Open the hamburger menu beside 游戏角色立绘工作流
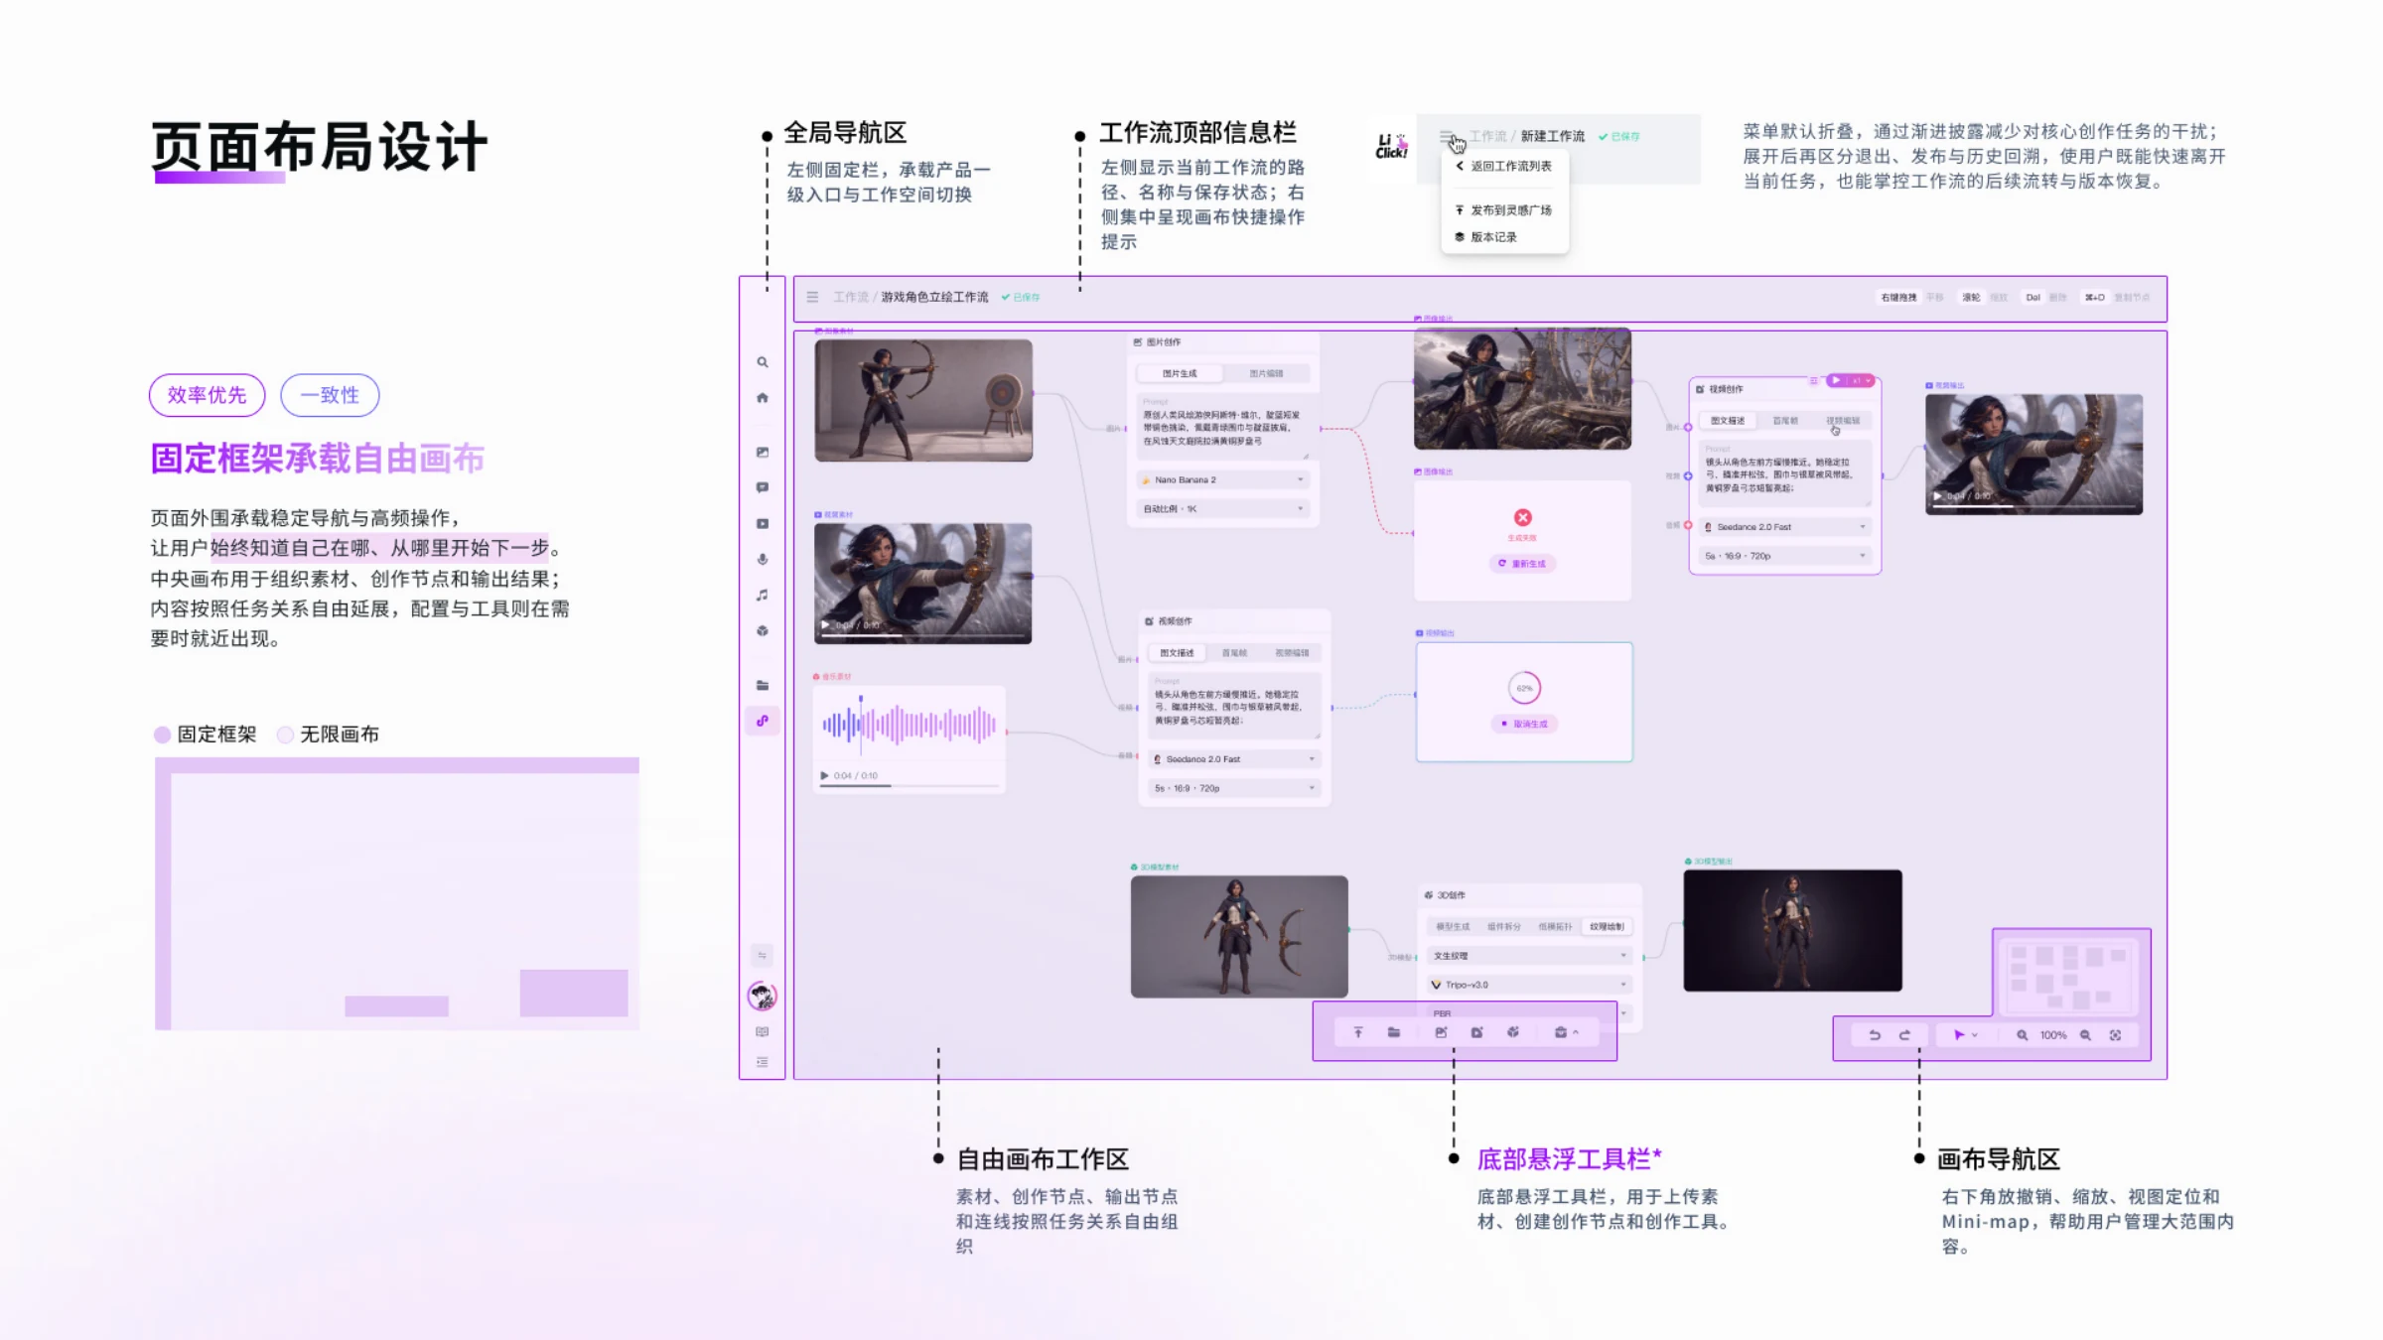 812,297
